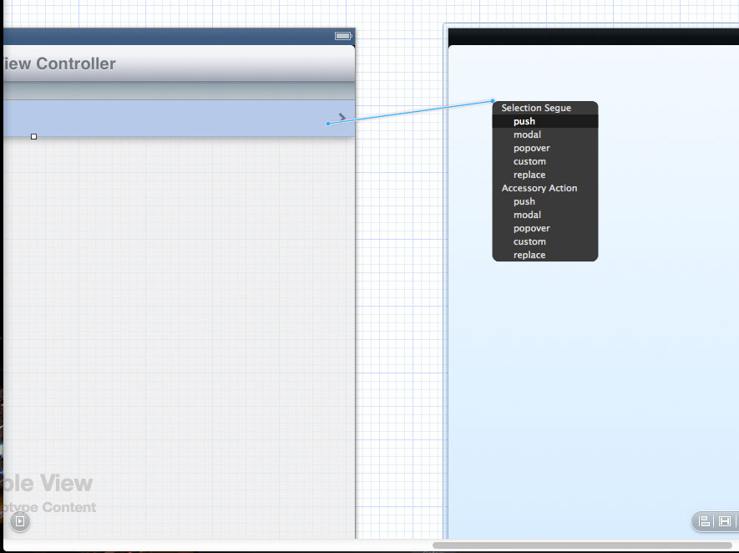Choose custom under Selection Segue
The height and width of the screenshot is (553, 739).
coord(529,161)
